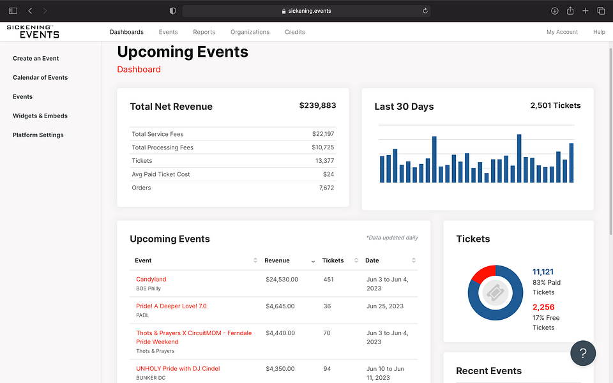This screenshot has width=613, height=383.
Task: Click the $4,440.00 revenue cell
Action: point(280,333)
